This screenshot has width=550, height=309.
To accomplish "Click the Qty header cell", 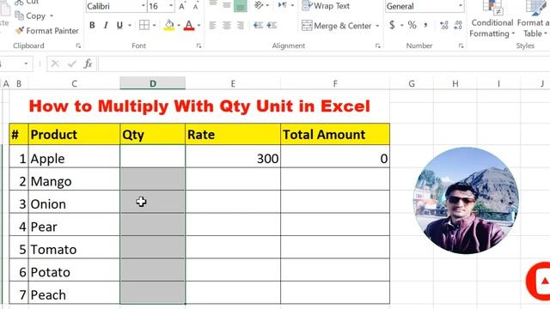I will click(x=153, y=135).
